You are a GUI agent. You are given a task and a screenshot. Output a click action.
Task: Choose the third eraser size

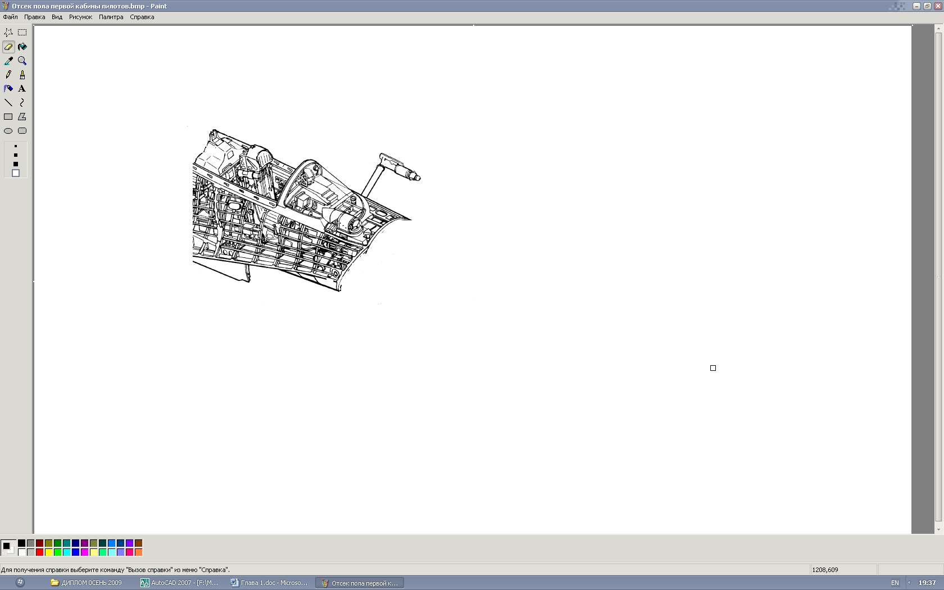pos(16,164)
